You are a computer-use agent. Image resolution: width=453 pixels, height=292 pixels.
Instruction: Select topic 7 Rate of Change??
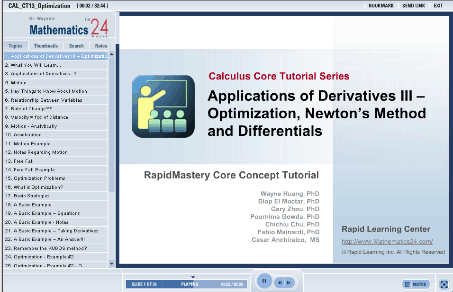click(56, 108)
